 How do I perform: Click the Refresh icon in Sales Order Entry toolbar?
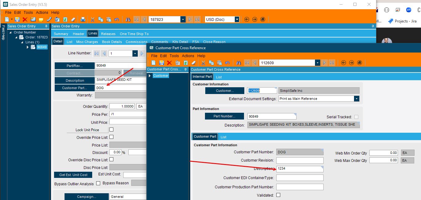[65, 19]
